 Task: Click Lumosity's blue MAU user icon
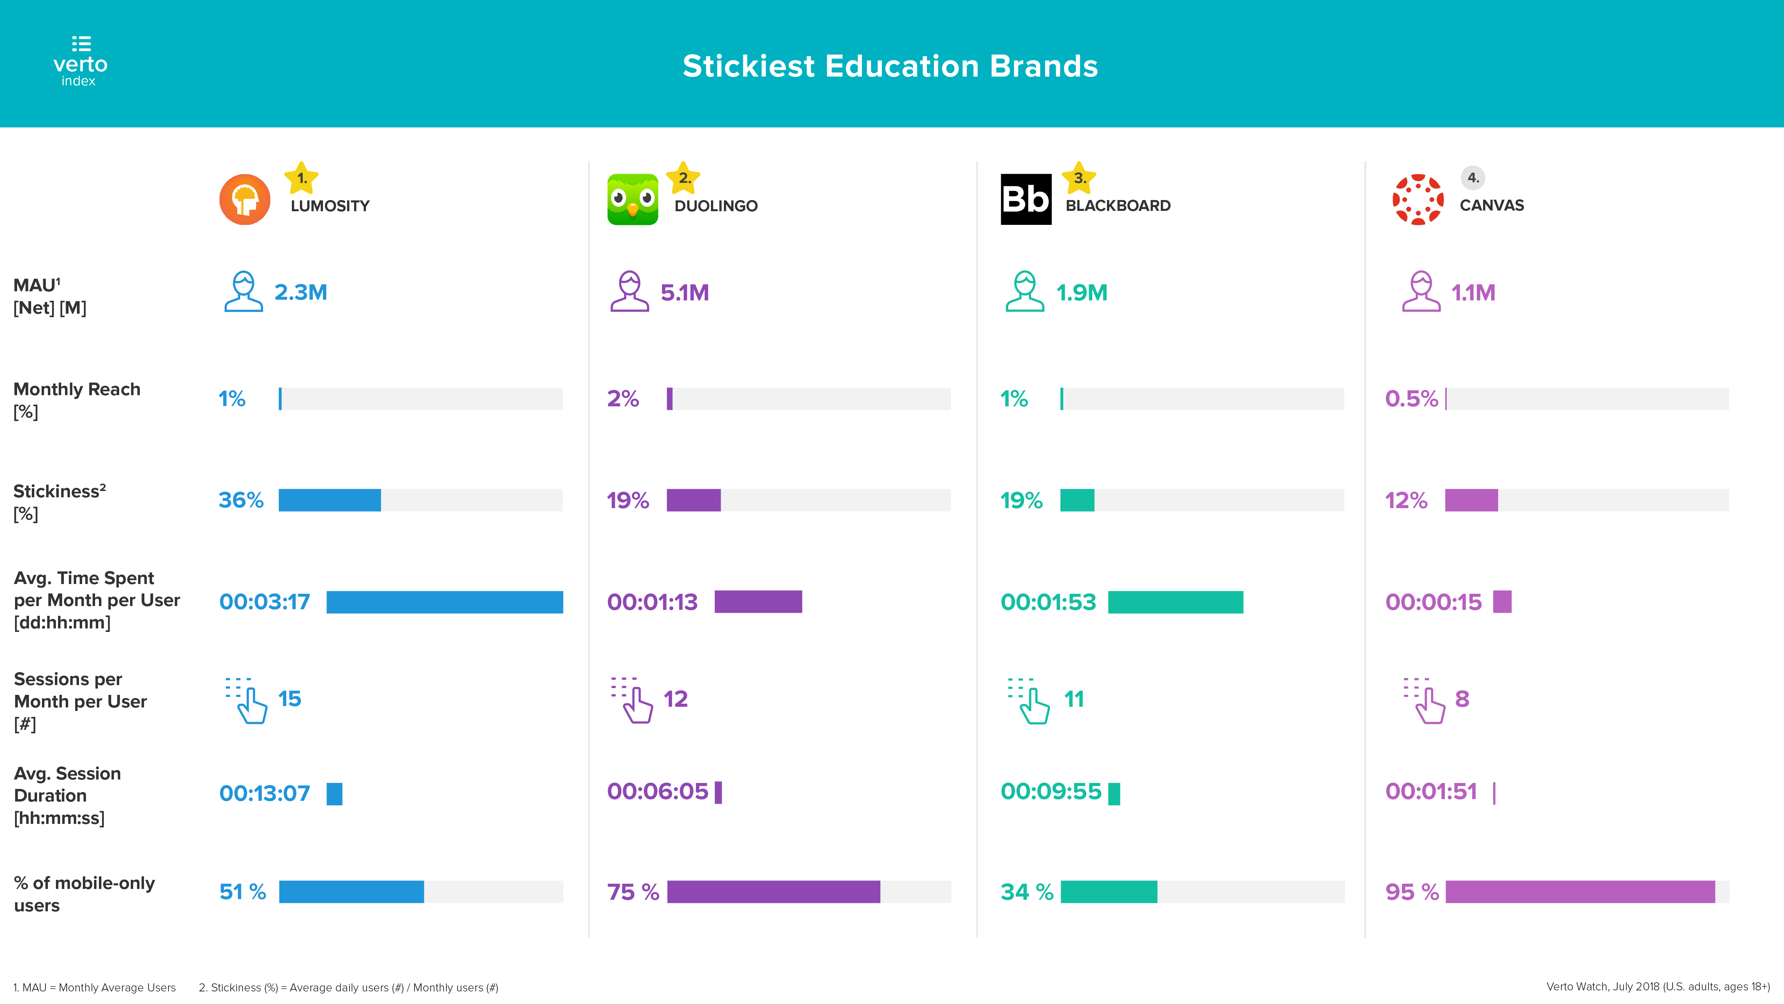pos(243,292)
